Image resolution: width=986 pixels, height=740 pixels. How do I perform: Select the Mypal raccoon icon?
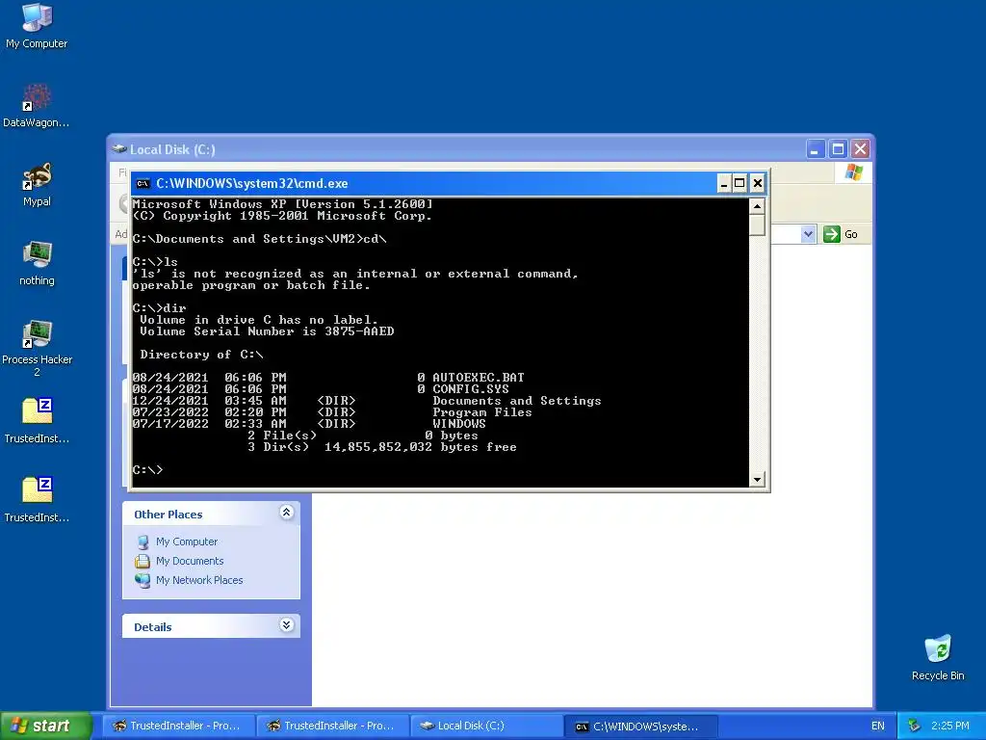tap(37, 184)
